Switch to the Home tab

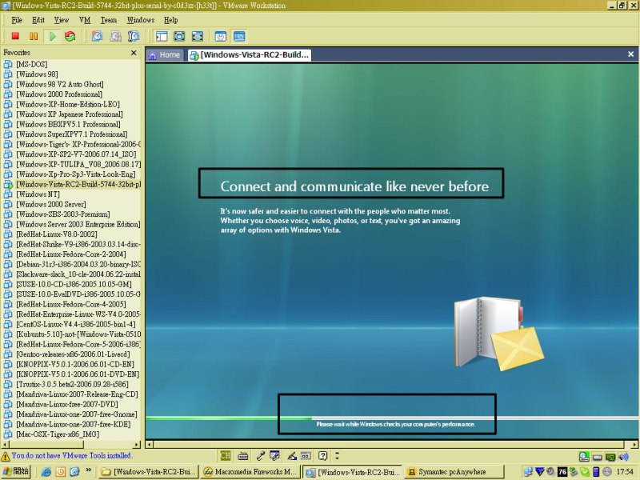(166, 54)
